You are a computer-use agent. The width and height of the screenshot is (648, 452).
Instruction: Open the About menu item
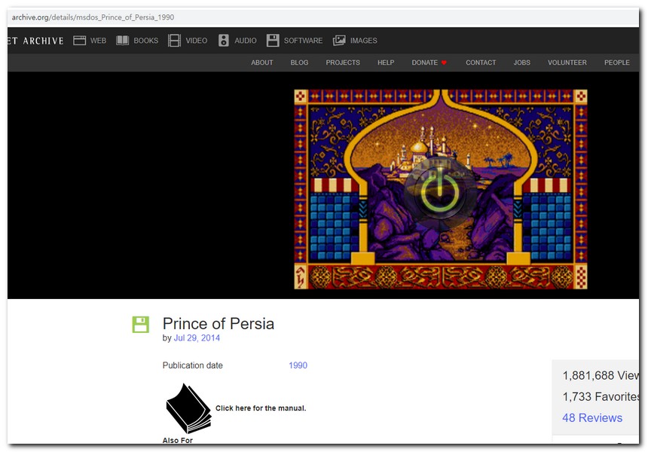(262, 63)
